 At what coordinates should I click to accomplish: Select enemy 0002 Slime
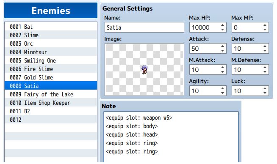tap(51, 35)
